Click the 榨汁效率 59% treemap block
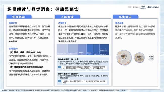Viewport: 164px width, 92px height. pos(62,50)
